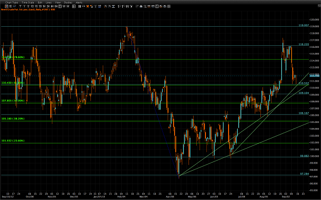Switch to 15-minute timeframe
Screen dimensions: 321x200
[36, 6]
